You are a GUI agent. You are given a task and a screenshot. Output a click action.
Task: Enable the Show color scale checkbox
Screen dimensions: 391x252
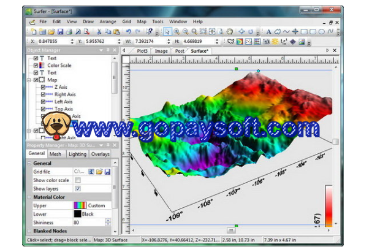pos(78,180)
